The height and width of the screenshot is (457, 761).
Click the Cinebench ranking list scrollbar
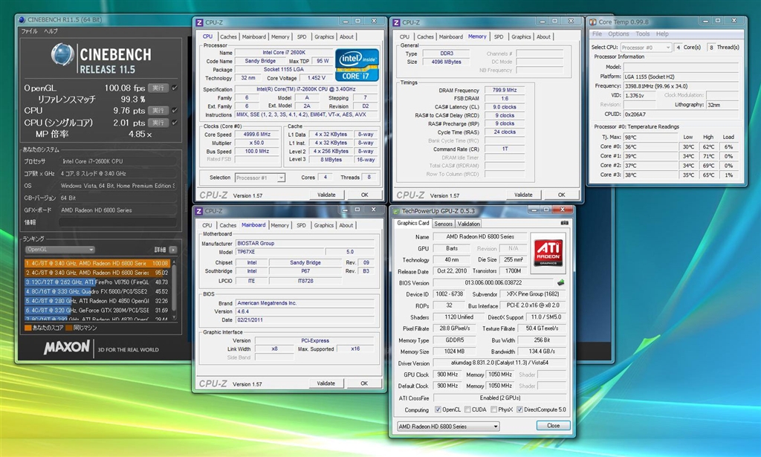click(x=173, y=290)
